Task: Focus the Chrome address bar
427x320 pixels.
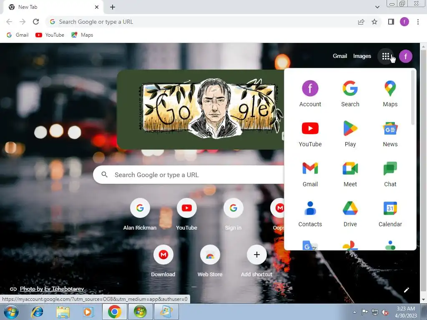Action: [201, 22]
